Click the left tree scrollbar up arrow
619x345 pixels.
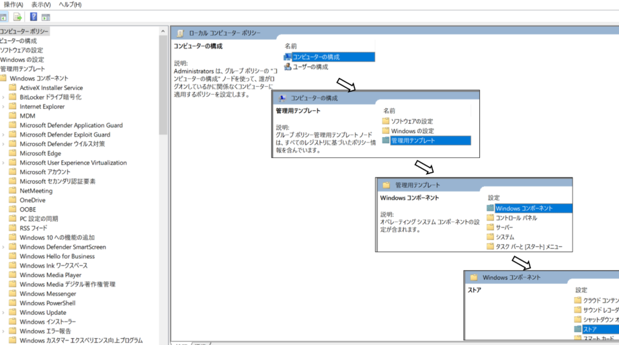click(x=163, y=31)
